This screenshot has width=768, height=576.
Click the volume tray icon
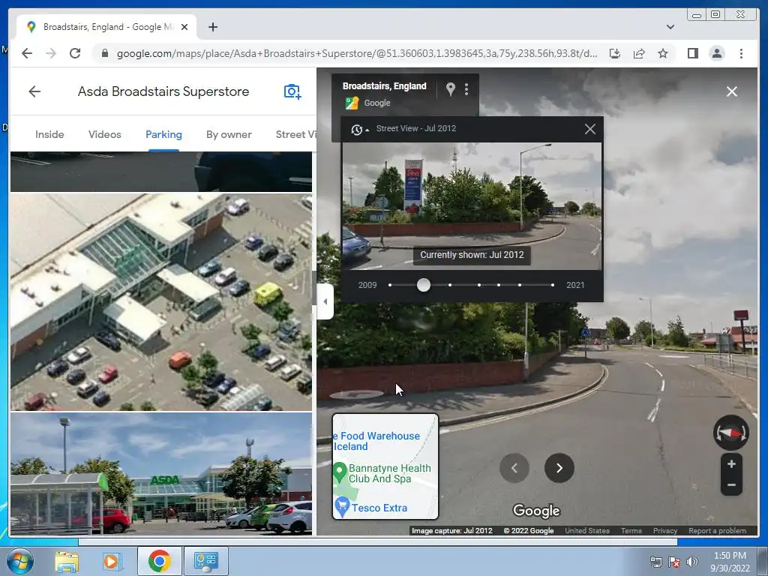pos(691,562)
